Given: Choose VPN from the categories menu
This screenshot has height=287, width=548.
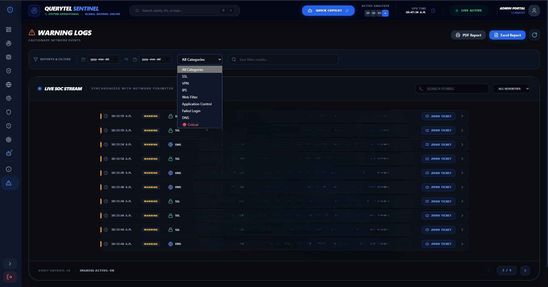Looking at the screenshot, I should point(186,83).
